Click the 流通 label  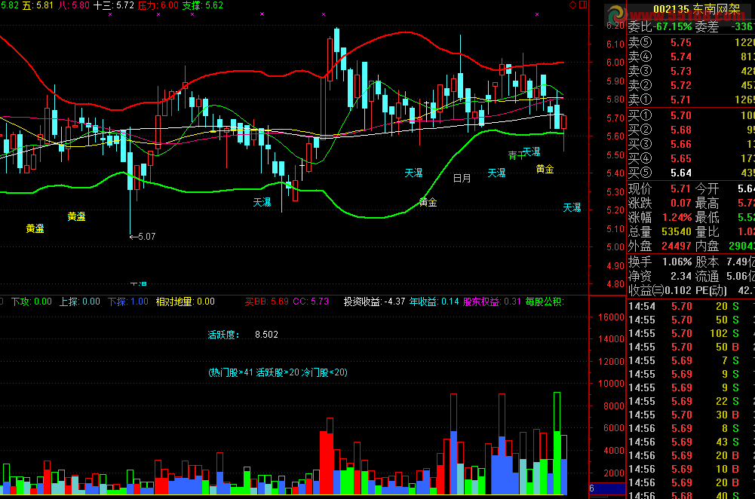click(707, 277)
